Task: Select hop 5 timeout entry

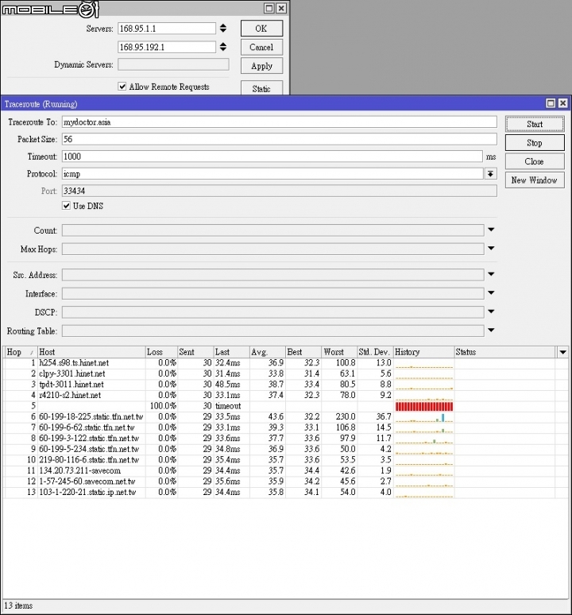Action: [286, 406]
